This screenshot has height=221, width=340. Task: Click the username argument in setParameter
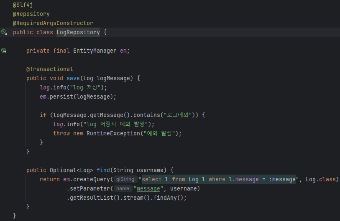(183, 189)
